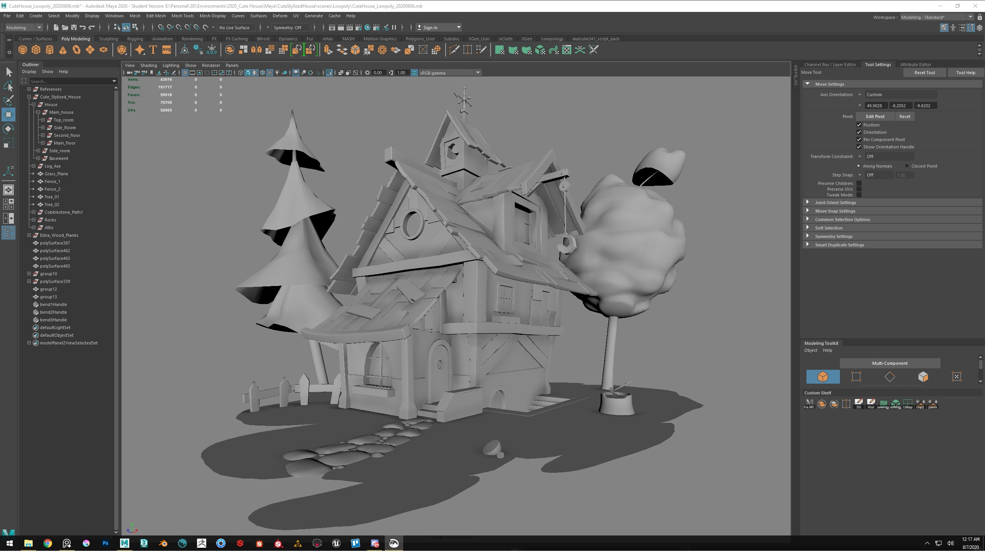Click the Fix MC custom shelf icon

pyautogui.click(x=809, y=404)
